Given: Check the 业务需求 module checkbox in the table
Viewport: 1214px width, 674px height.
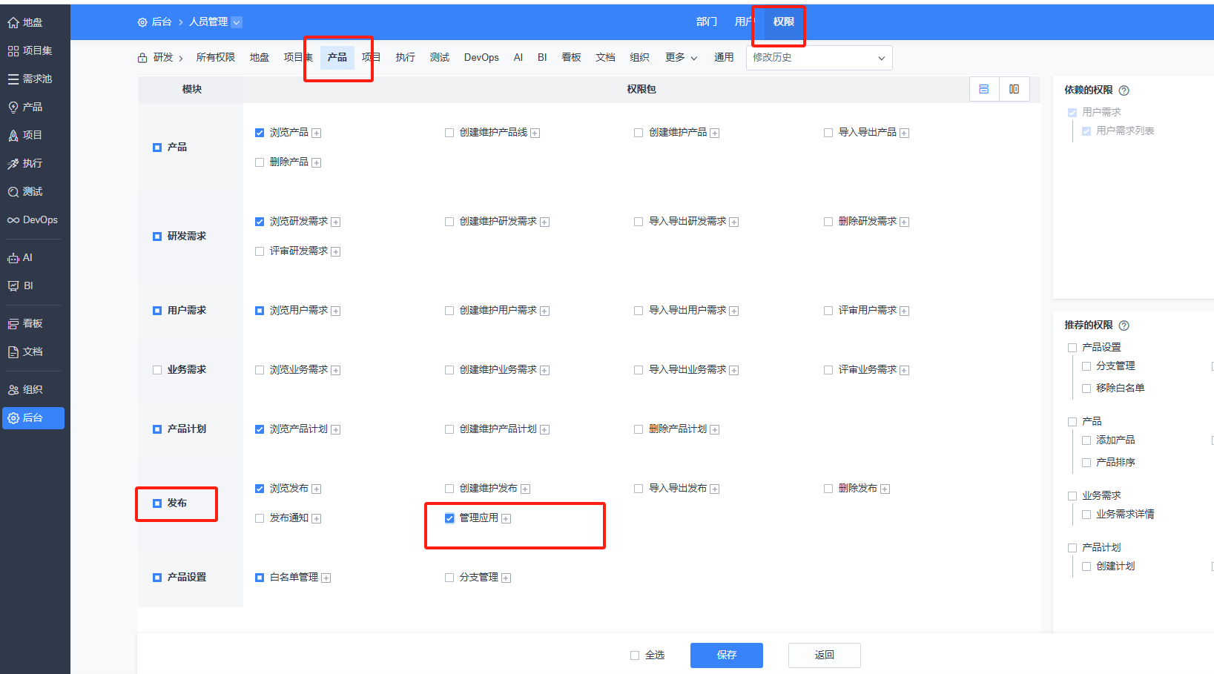Looking at the screenshot, I should click(157, 370).
